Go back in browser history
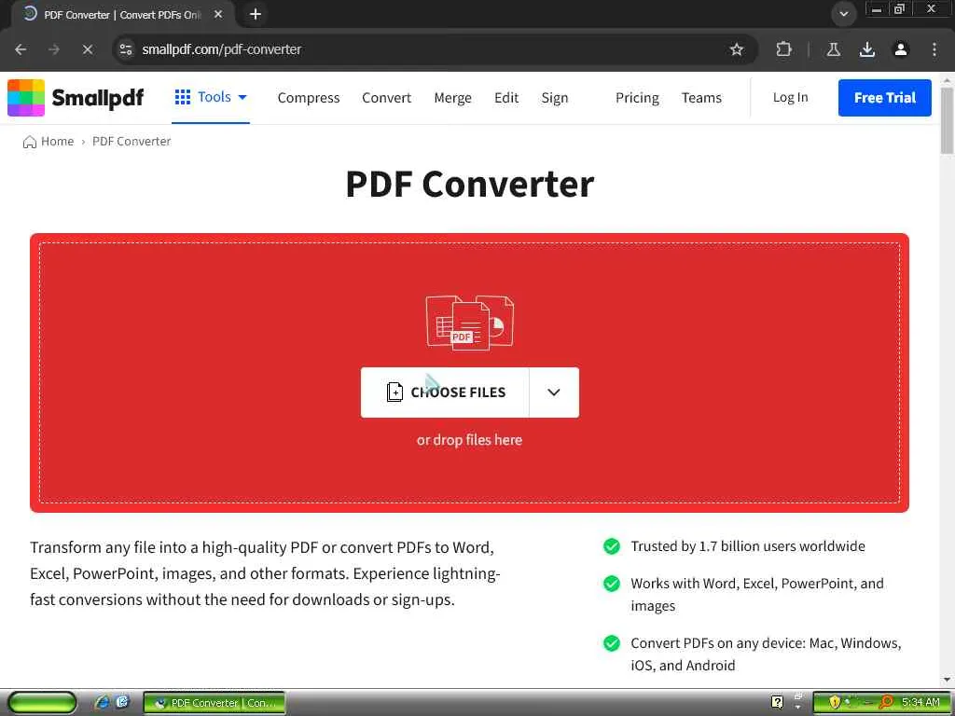 (x=21, y=49)
